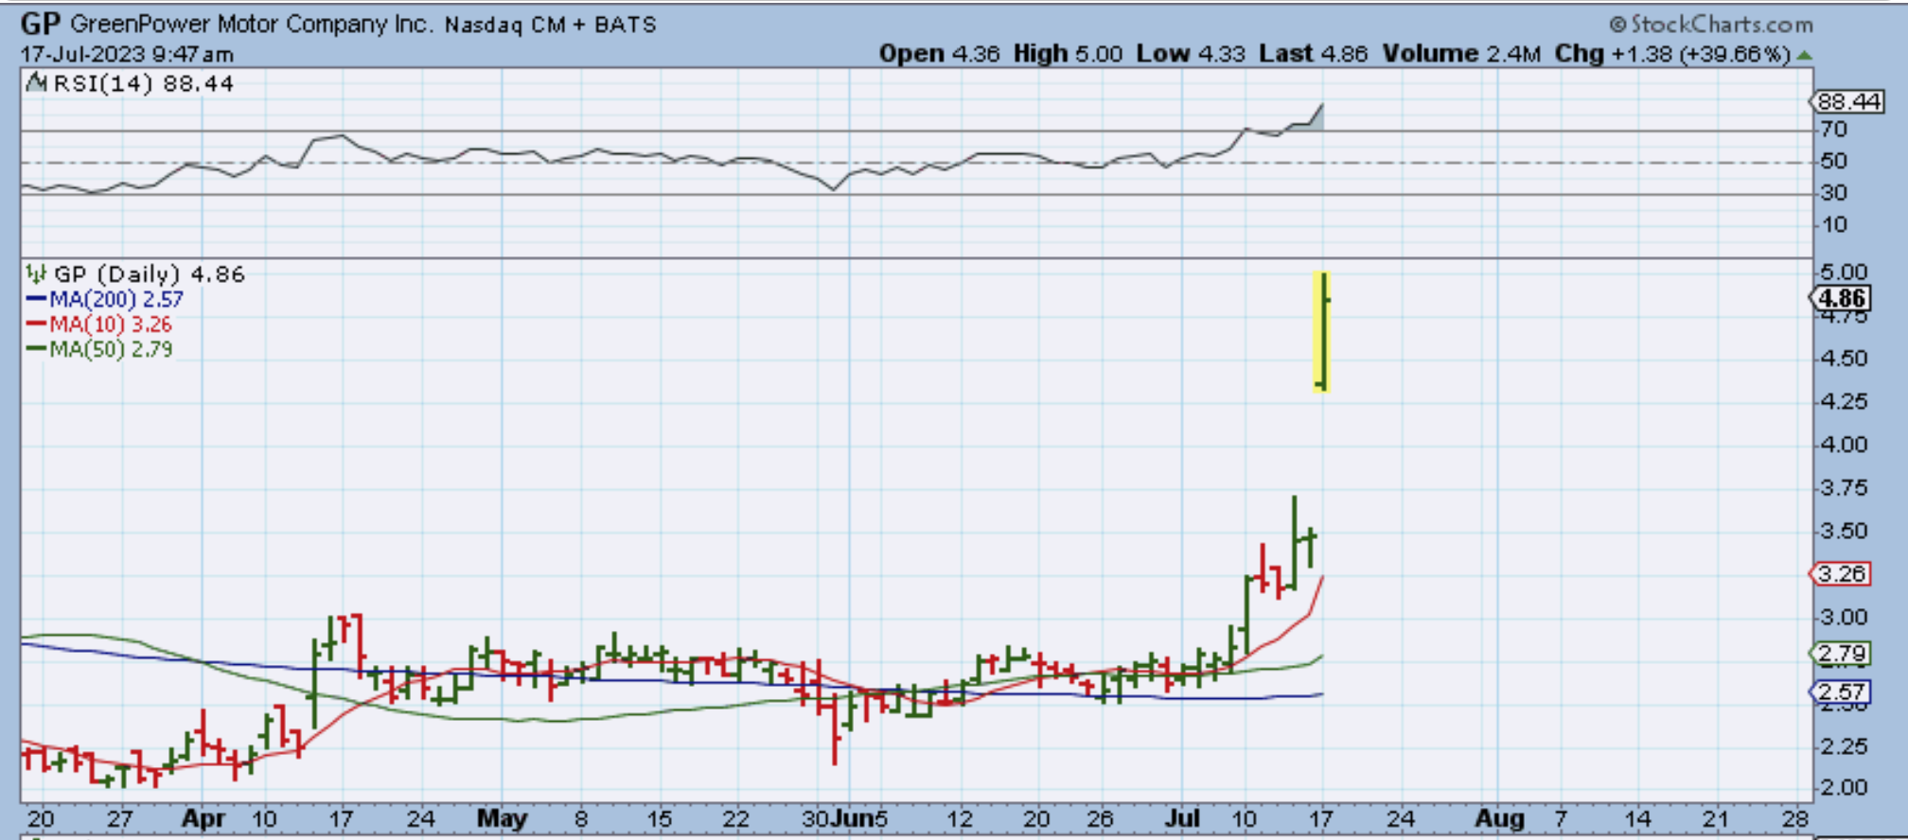Click the 3.50 price axis label
The image size is (1908, 840).
click(1844, 532)
